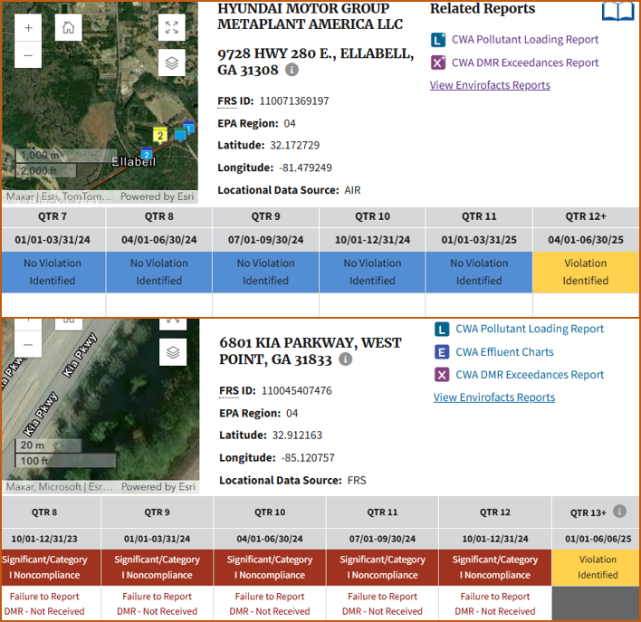Click the FRS ID label for Hyundai
This screenshot has height=622, width=641.
click(235, 101)
